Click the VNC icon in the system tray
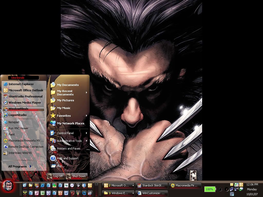This screenshot has width=263, height=197. point(236,184)
